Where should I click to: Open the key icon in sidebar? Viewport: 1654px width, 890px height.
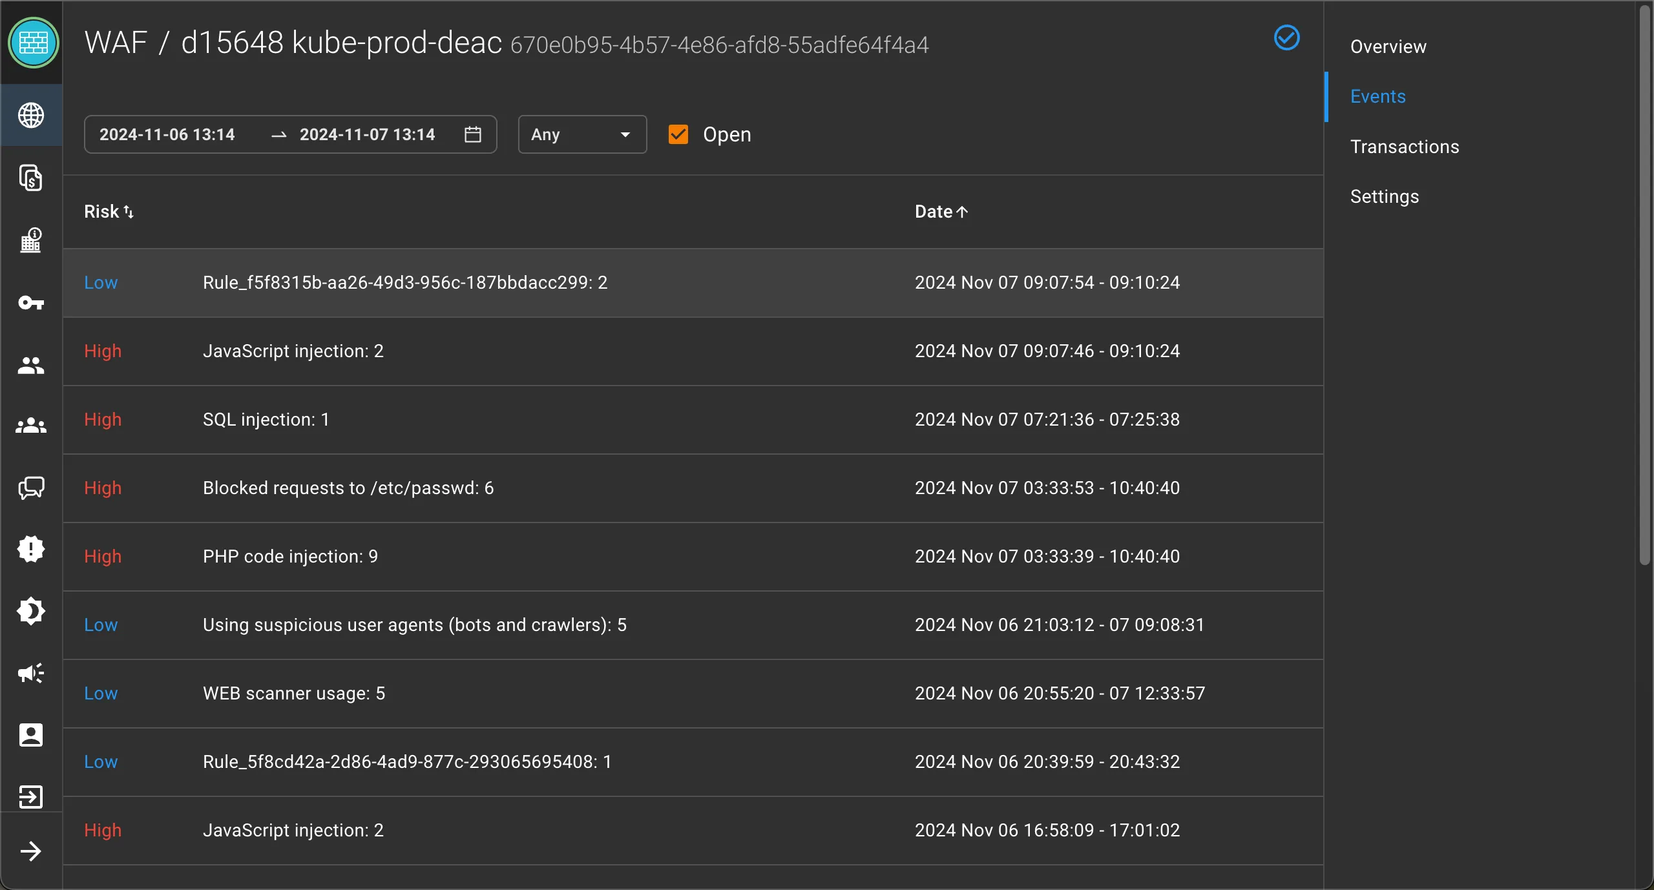[x=31, y=302]
